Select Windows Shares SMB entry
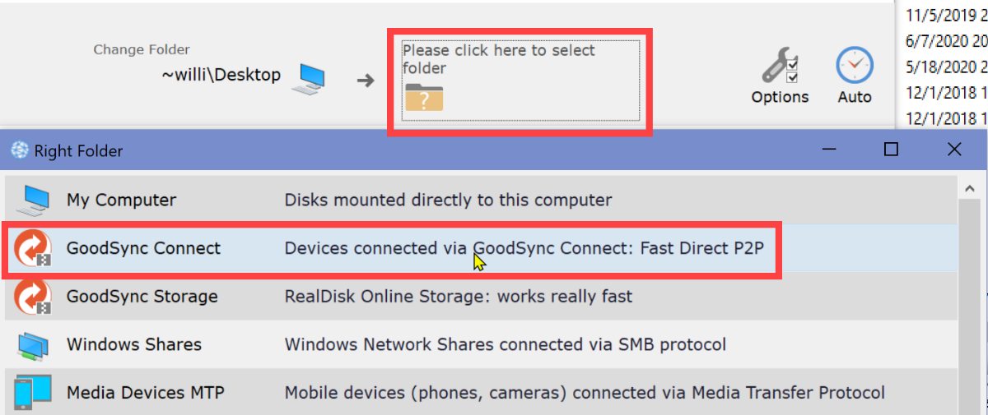Screen dimensions: 988x415 click(480, 345)
